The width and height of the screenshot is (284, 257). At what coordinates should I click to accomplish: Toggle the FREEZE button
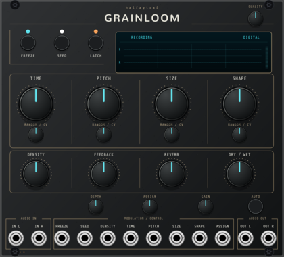pos(28,43)
